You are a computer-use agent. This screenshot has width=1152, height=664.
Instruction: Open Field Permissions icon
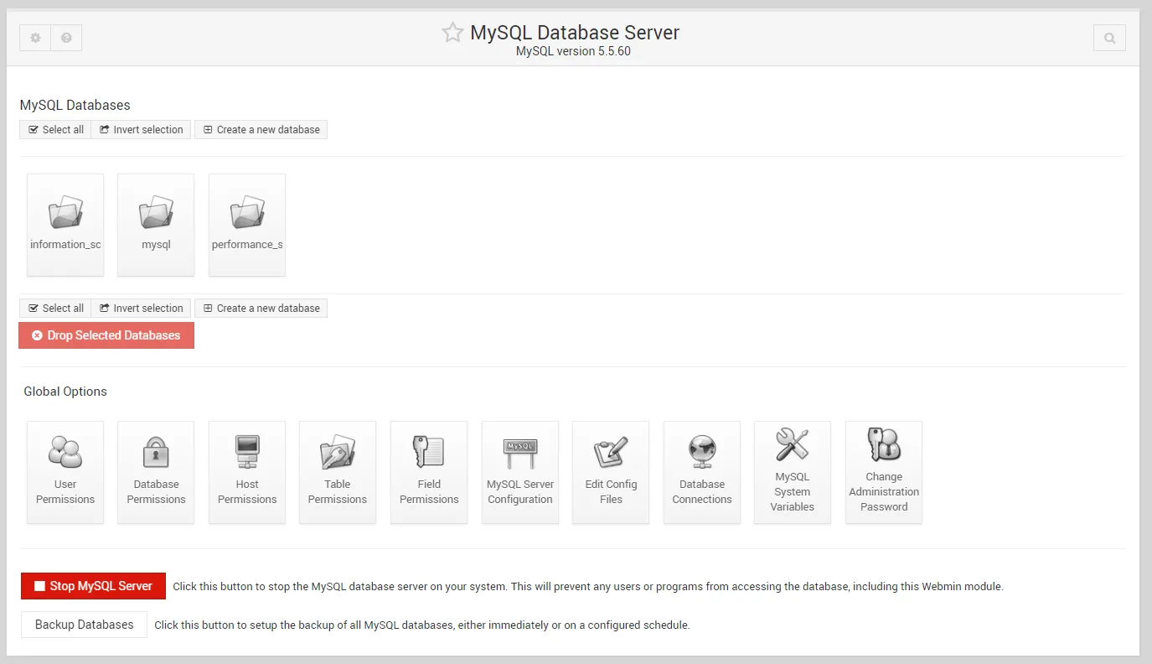429,453
